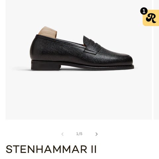159x159 pixels.
Task: Click the cursive R letter logo
Action: [151, 18]
